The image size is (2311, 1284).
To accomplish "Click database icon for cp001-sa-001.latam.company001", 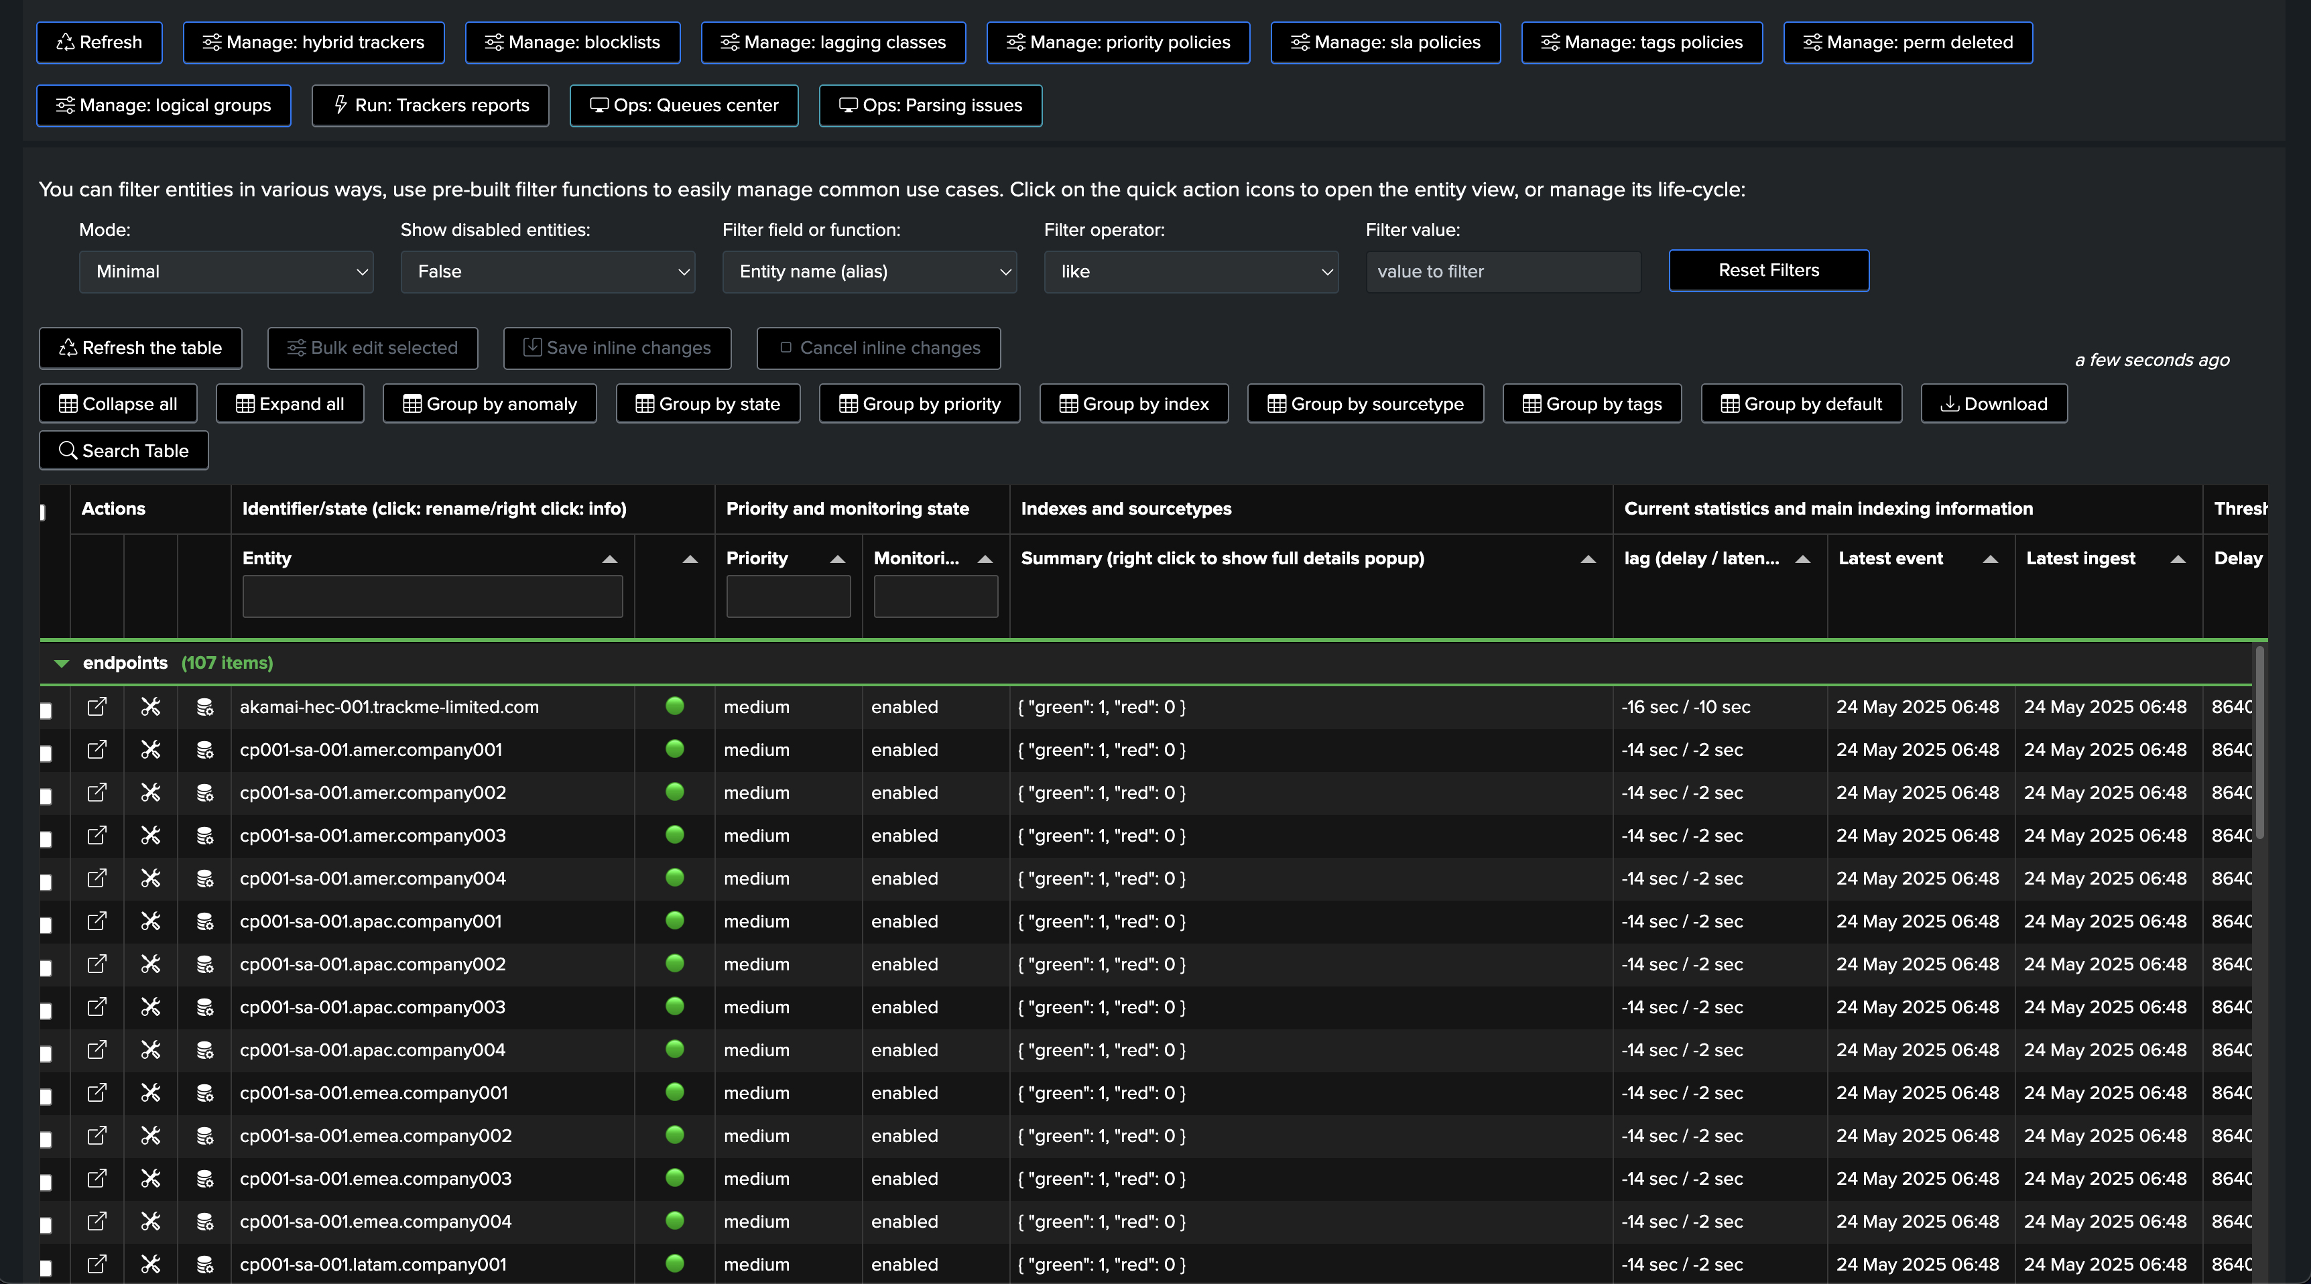I will click(x=204, y=1265).
